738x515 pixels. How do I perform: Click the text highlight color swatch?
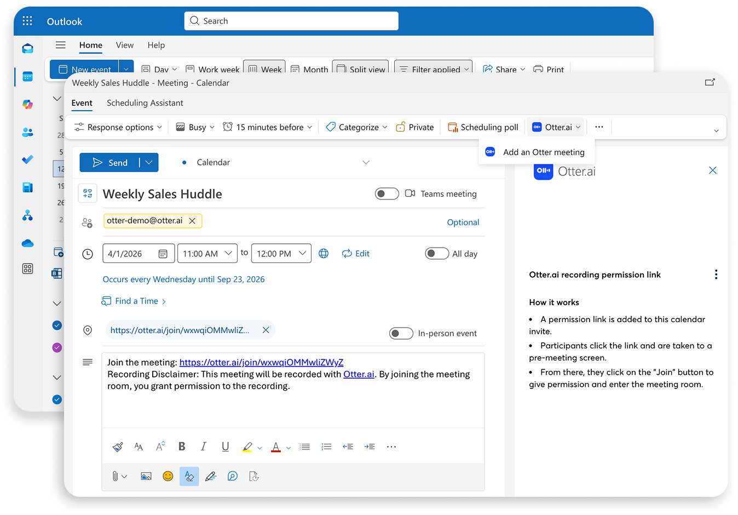pyautogui.click(x=247, y=447)
